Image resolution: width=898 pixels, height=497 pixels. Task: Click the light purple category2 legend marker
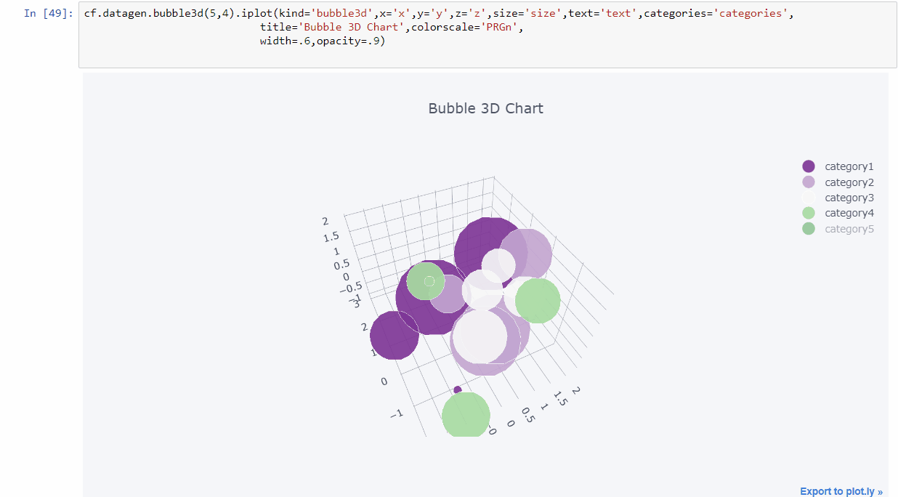pyautogui.click(x=809, y=182)
